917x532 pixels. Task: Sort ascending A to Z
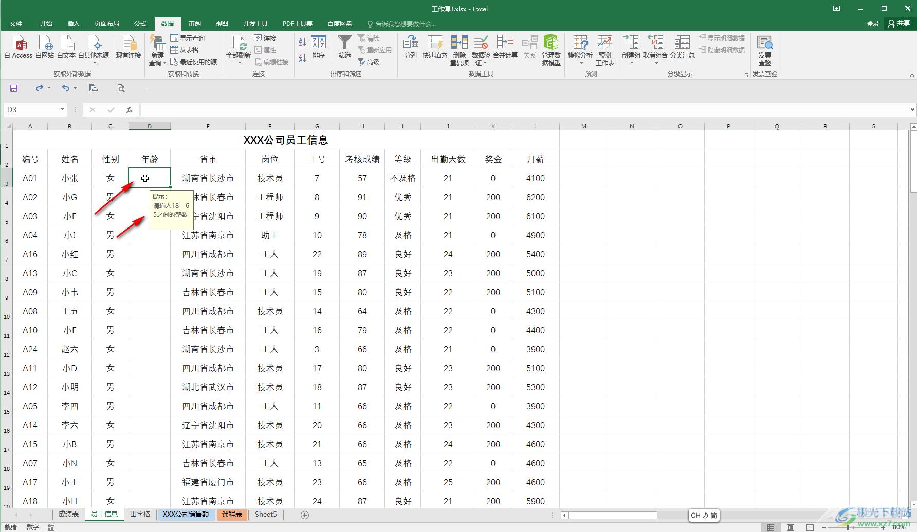302,43
